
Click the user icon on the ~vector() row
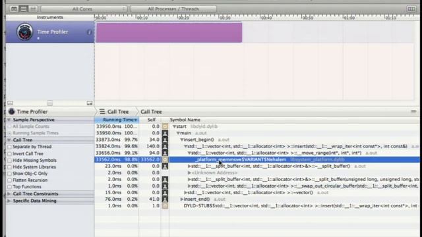click(165, 192)
